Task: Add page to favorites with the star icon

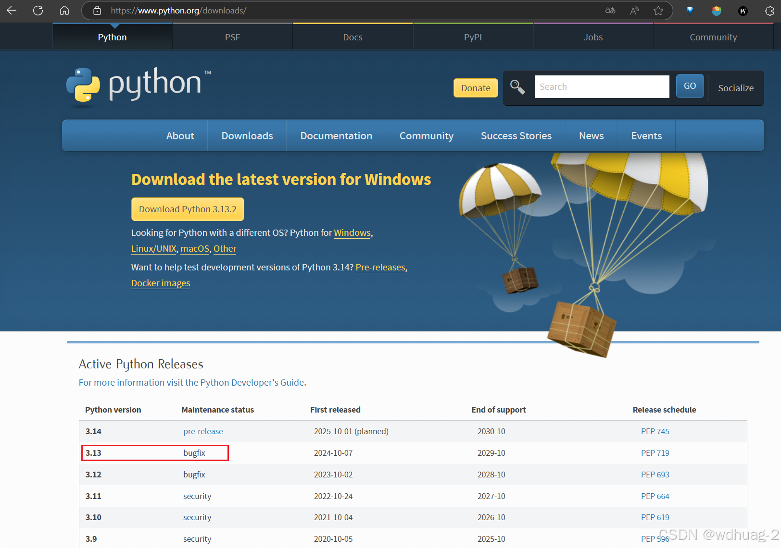Action: pos(658,10)
